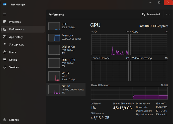
Task: Click the "GPU 0" label text
Action: [66, 86]
